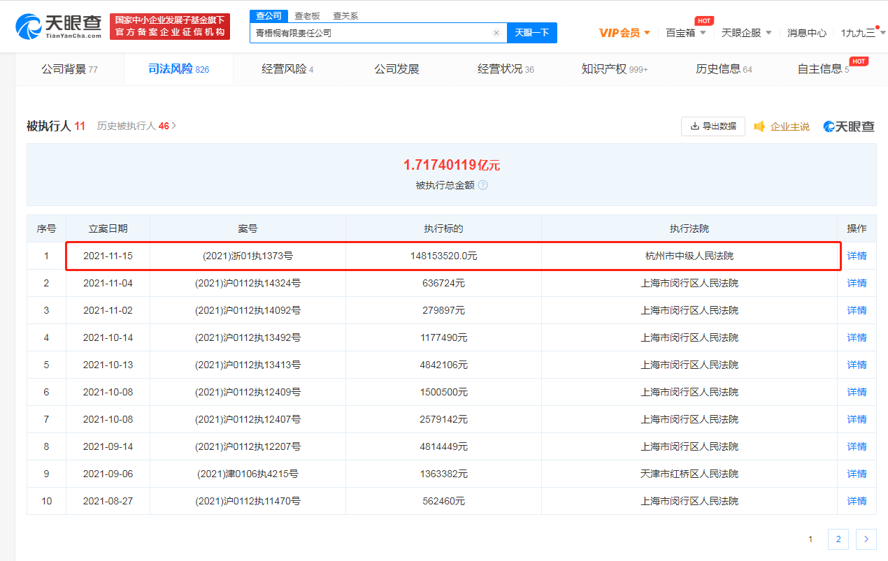This screenshot has height=561, width=888.
Task: Expand the VIP会员 dropdown
Action: (x=624, y=33)
